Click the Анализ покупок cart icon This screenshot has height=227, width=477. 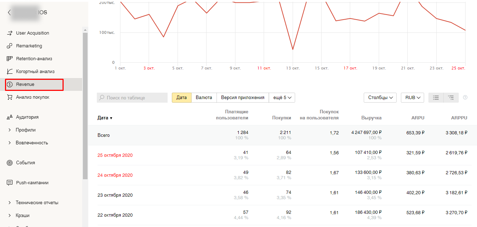(10, 97)
